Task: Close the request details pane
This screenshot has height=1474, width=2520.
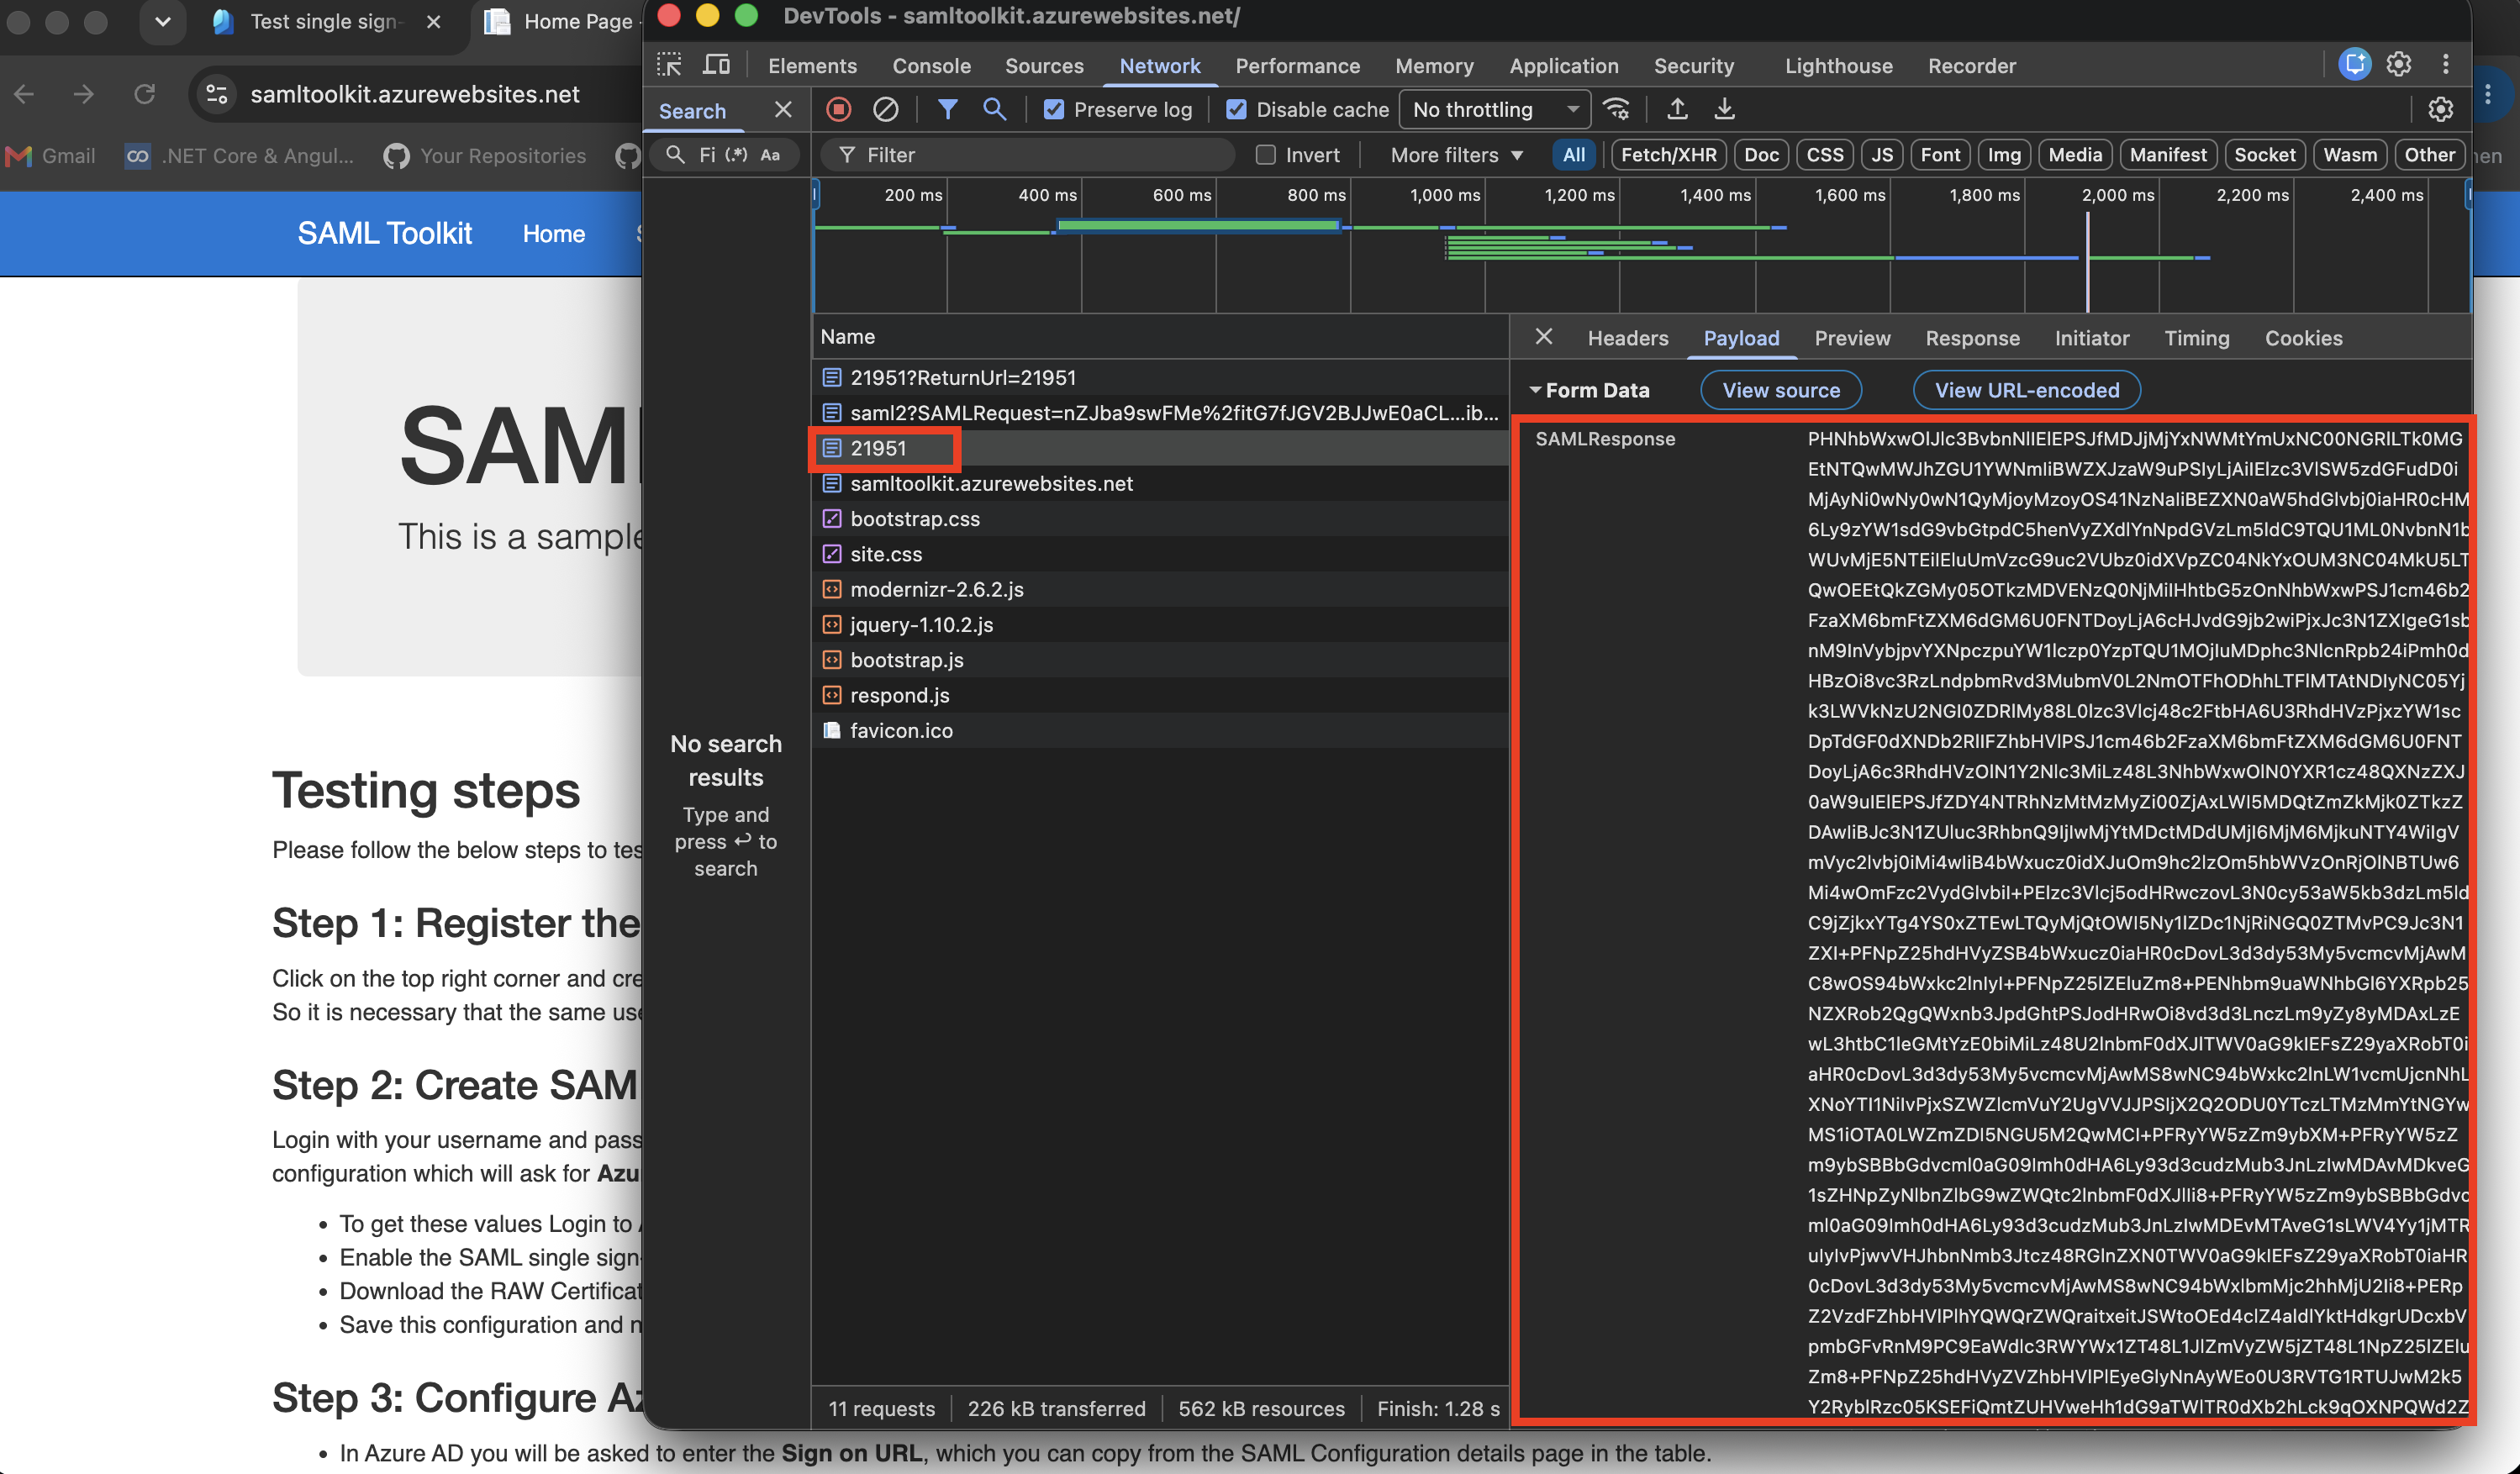Action: tap(1544, 337)
